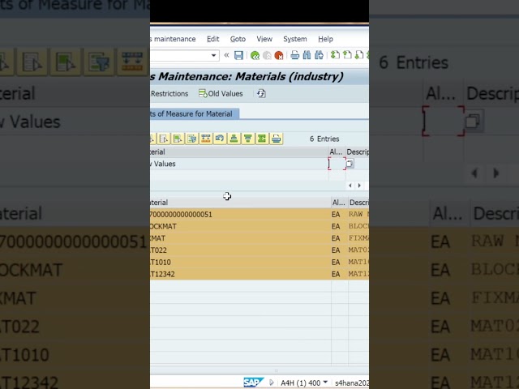This screenshot has width=519, height=389.
Task: Click the Material column header in the lower table
Action: (x=240, y=203)
